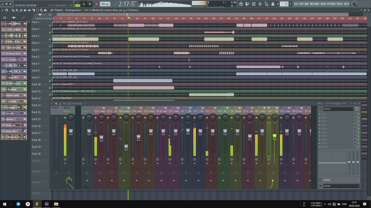Select the playlist draw pencil tool
The height and width of the screenshot is (208, 371).
(x=13, y=10)
